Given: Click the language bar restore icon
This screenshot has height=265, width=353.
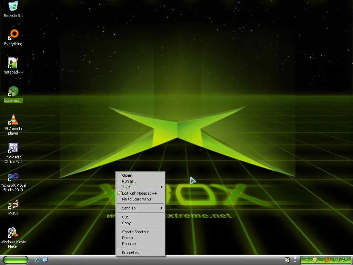Looking at the screenshot, I should pos(295,258).
